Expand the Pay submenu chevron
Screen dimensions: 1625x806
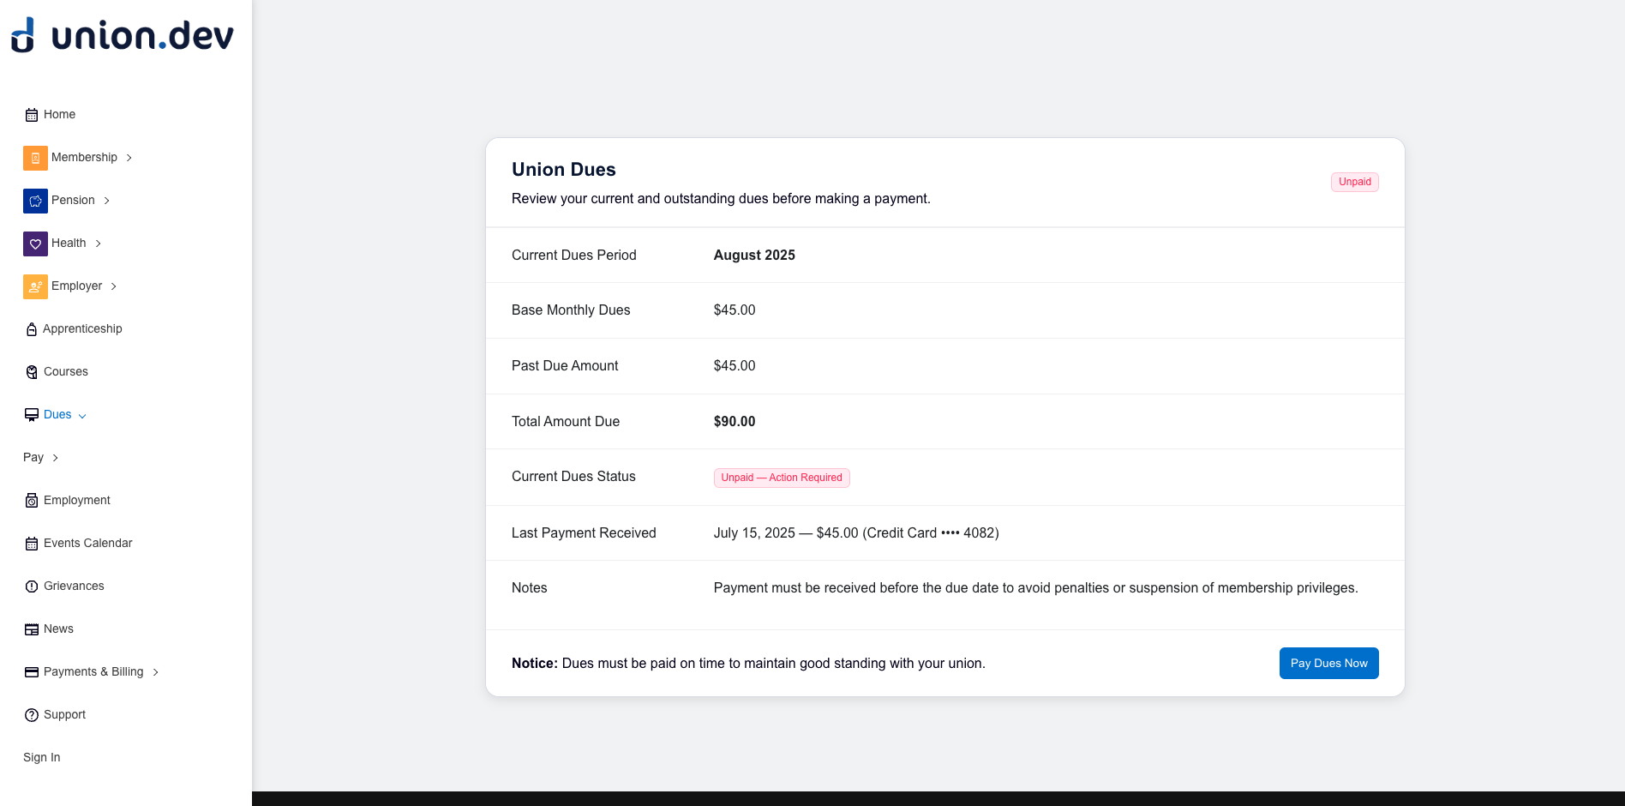(x=56, y=458)
